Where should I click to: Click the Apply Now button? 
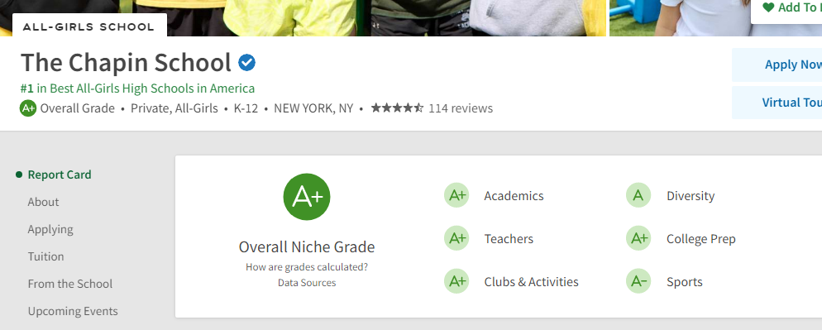pyautogui.click(x=777, y=65)
